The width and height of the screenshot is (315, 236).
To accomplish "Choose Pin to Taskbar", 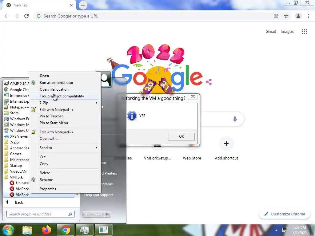I will [65, 116].
